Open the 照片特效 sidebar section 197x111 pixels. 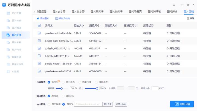[x=14, y=49]
